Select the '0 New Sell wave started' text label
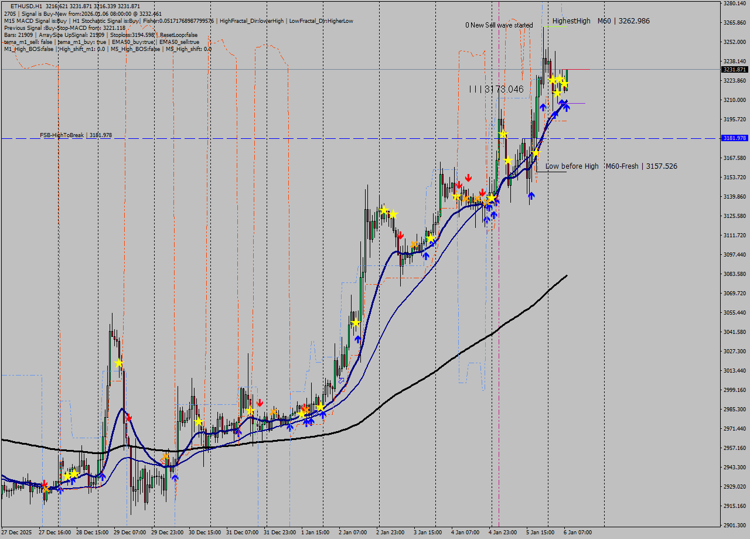Image resolution: width=750 pixels, height=539 pixels. (x=499, y=25)
